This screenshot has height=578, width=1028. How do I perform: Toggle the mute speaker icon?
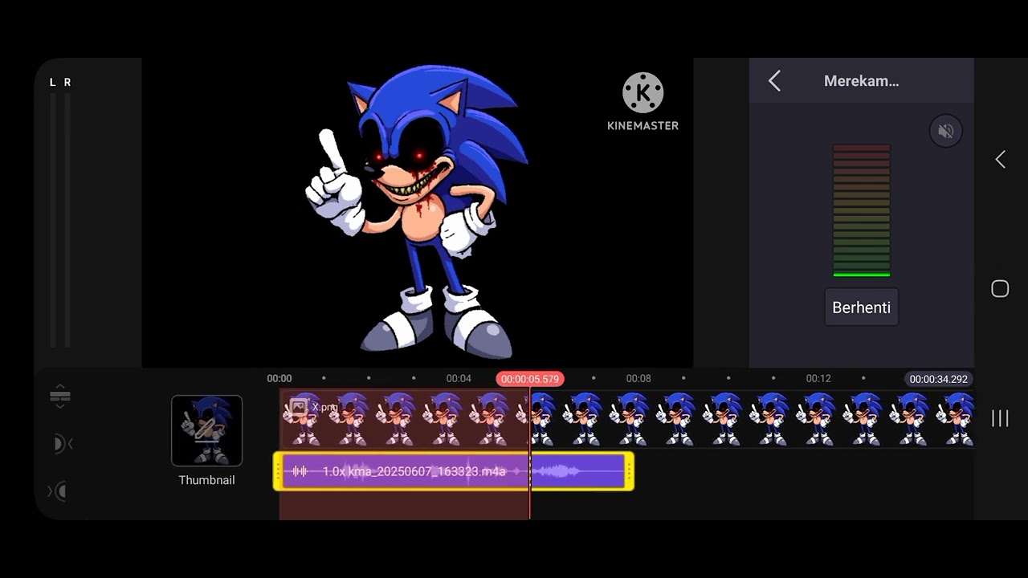tap(945, 131)
